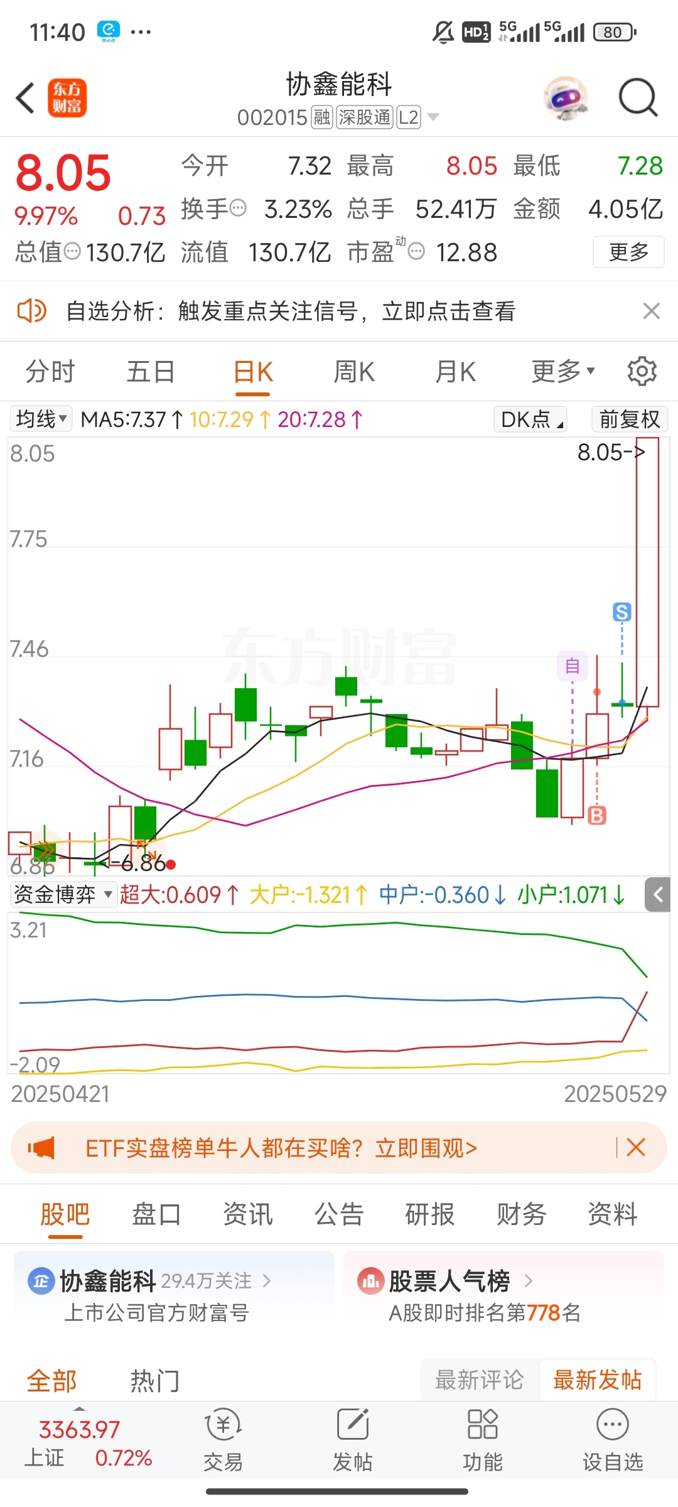Close the ETF实盘榜 banner
The height and width of the screenshot is (1507, 678).
636,1148
